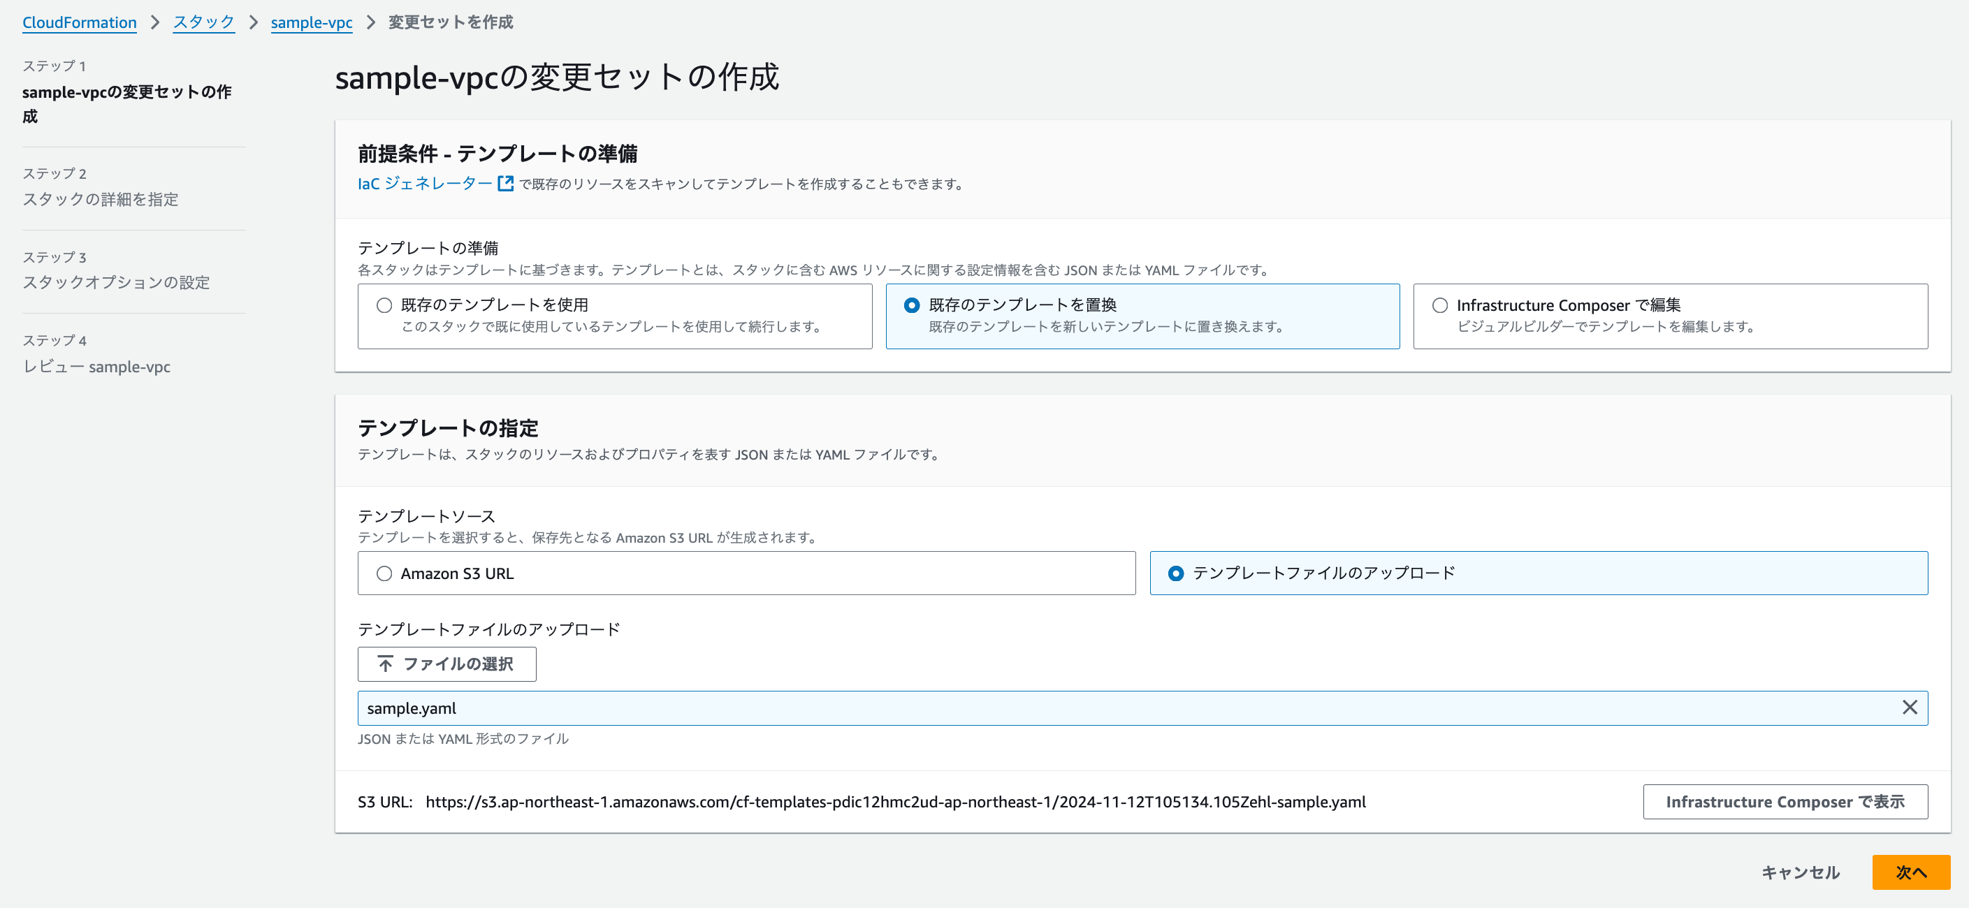Go to step 2 スタックの詳細を指定
1969x908 pixels.
(100, 200)
